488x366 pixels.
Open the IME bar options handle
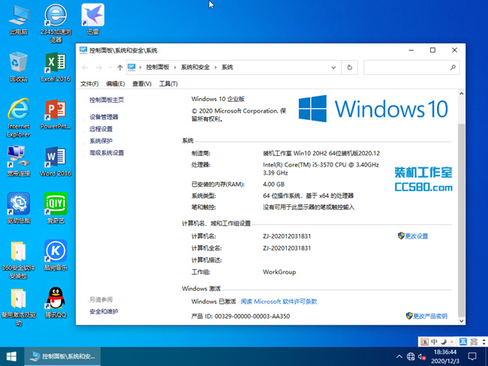pyautogui.click(x=483, y=342)
